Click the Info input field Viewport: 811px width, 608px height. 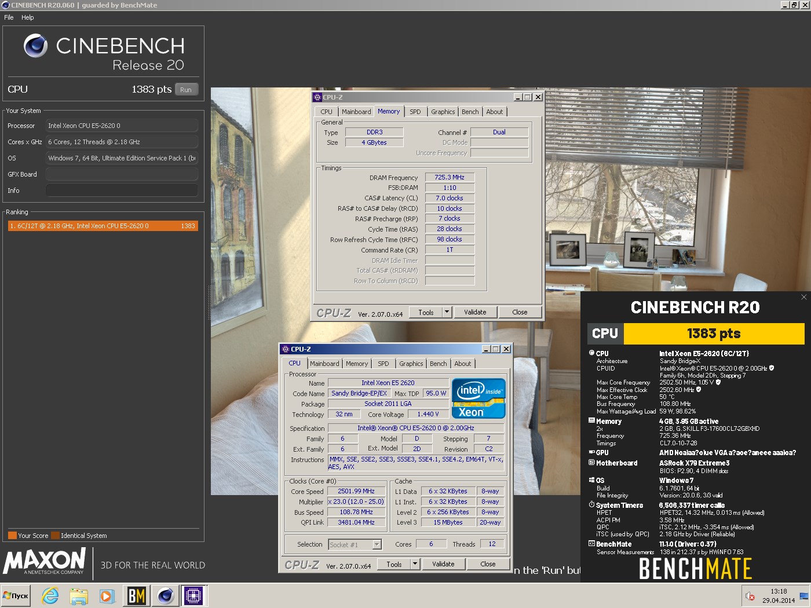point(122,191)
